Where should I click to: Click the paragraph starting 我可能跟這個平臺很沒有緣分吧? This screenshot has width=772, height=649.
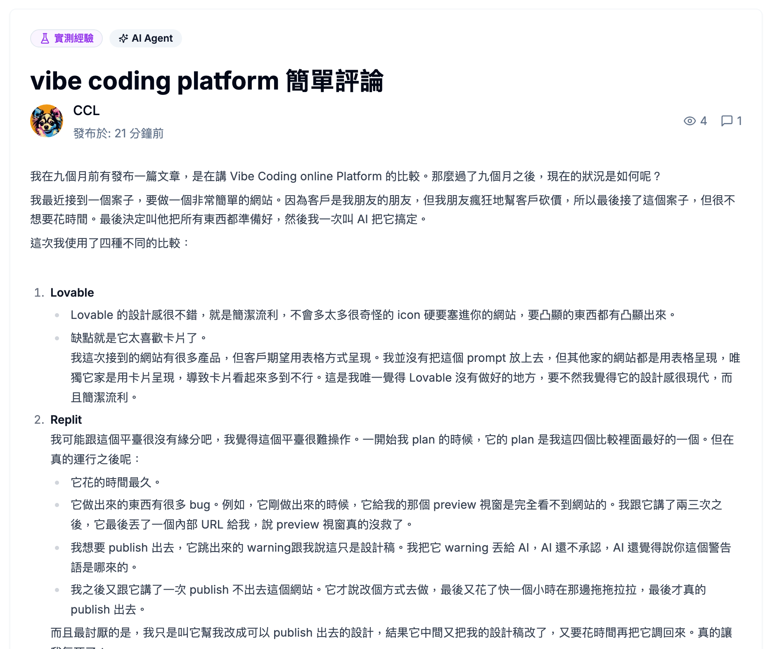[x=392, y=449]
